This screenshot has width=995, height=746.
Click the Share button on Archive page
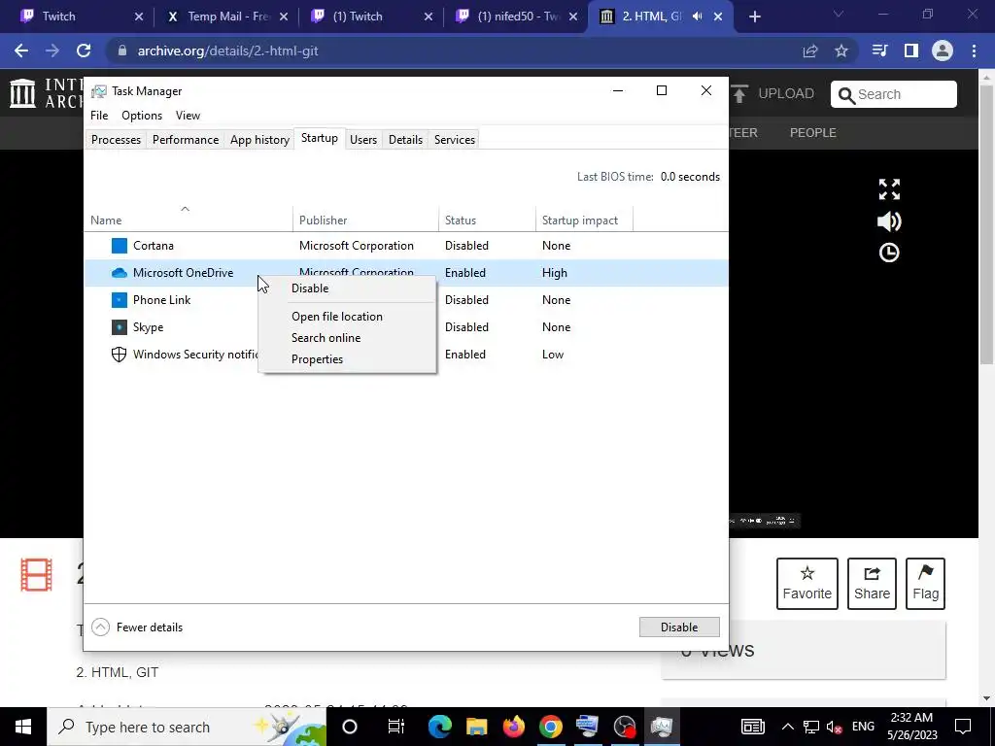pos(872,584)
